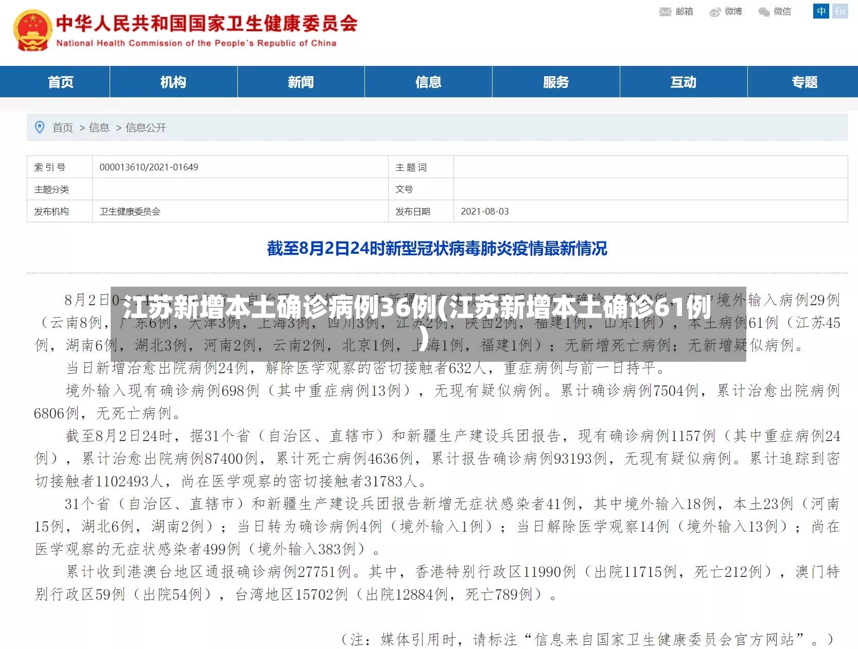Screen dimensions: 858x649
Task: Open the 新闻 navigation tab
Action: pos(301,82)
